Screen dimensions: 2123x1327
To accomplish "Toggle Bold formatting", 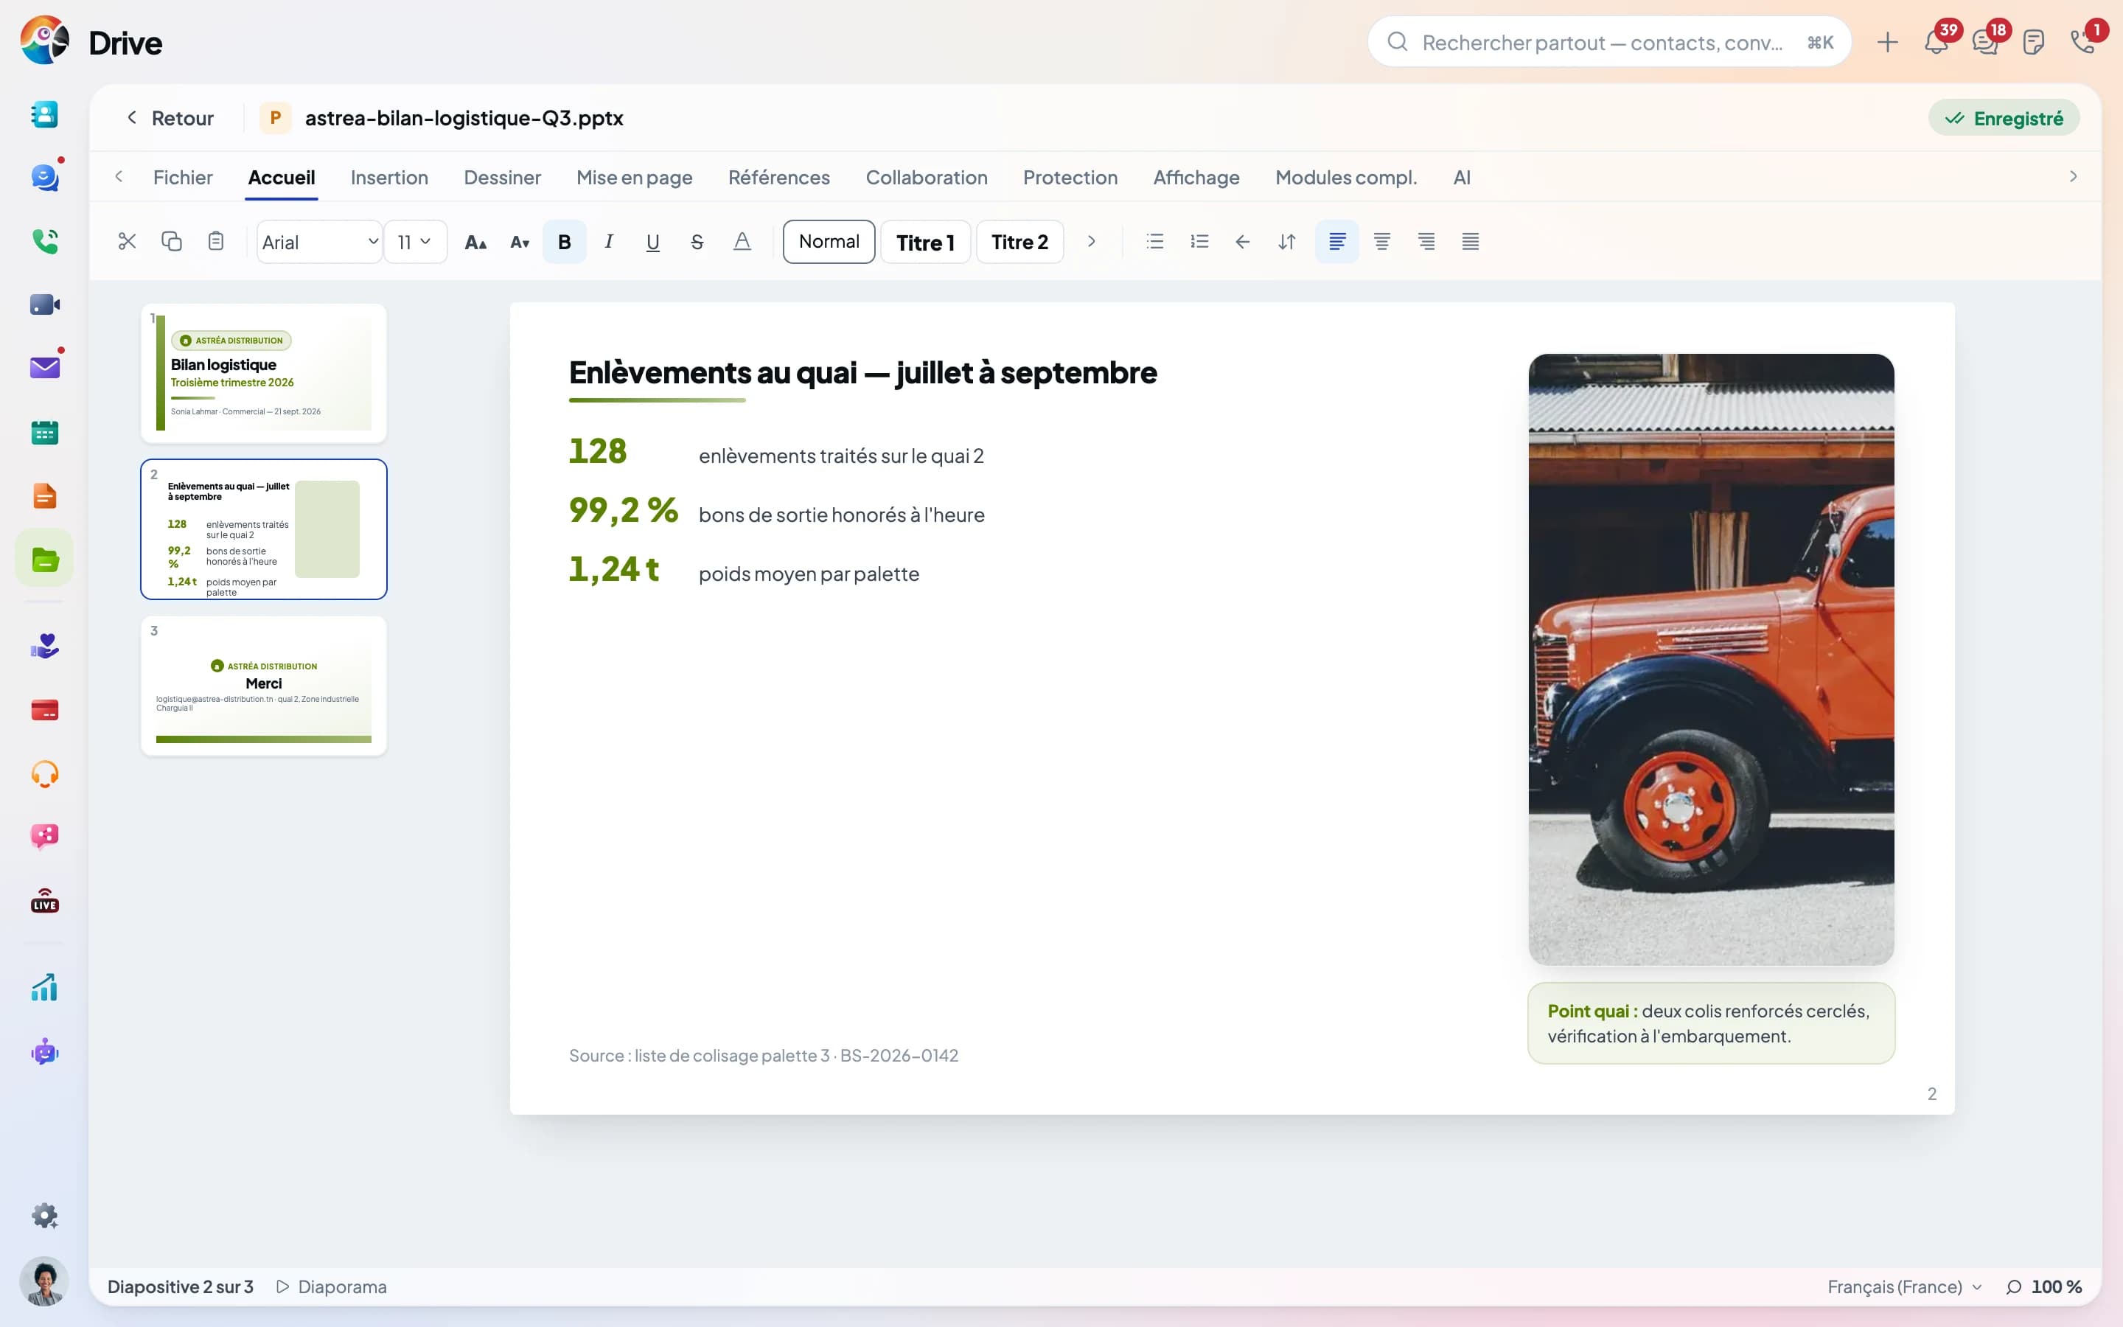I will point(564,241).
